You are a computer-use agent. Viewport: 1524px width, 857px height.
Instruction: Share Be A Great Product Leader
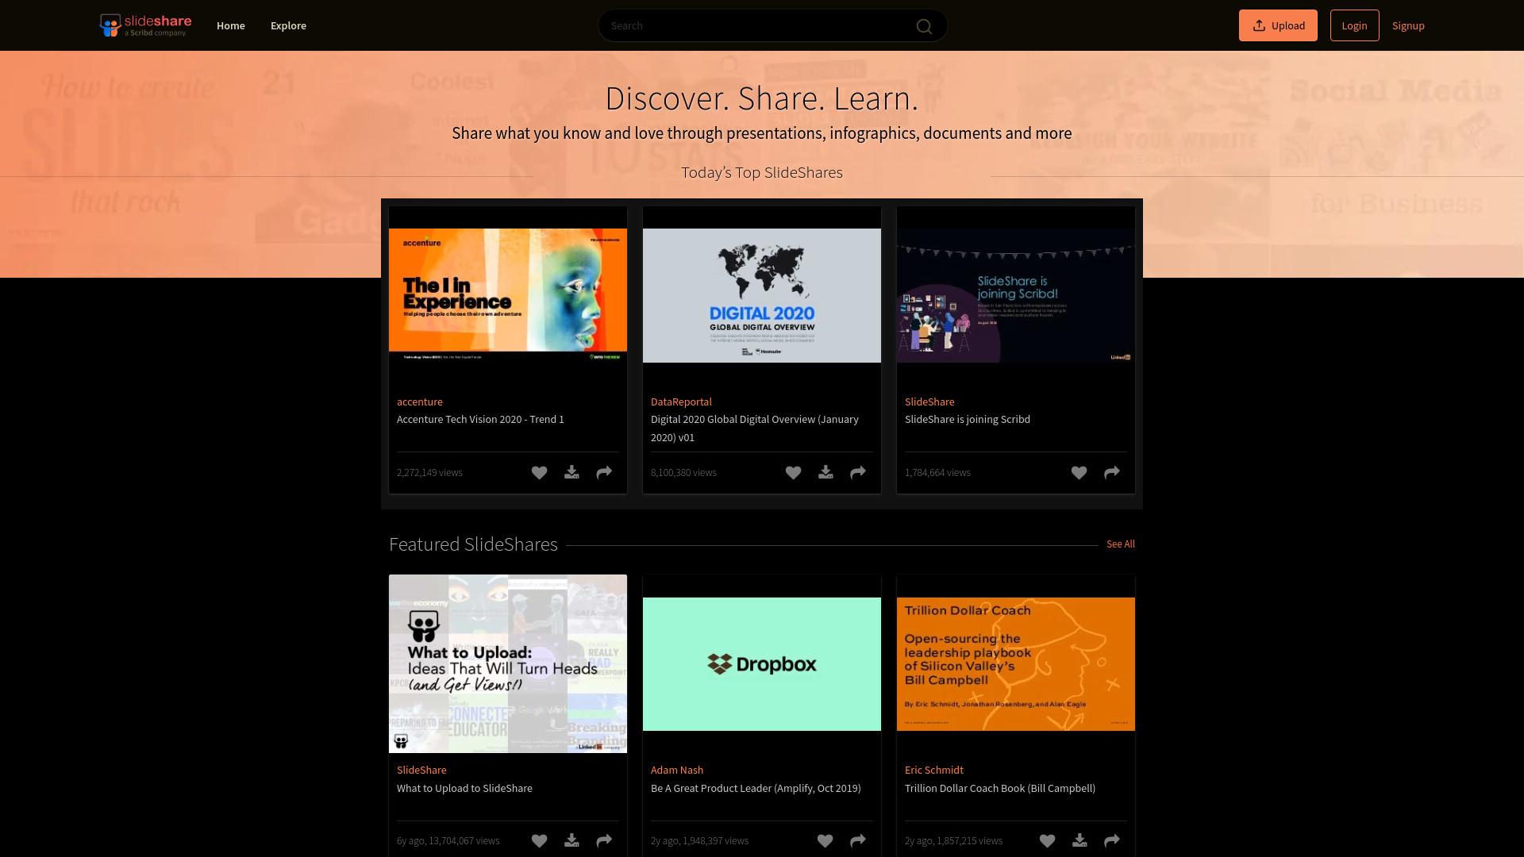click(x=858, y=841)
